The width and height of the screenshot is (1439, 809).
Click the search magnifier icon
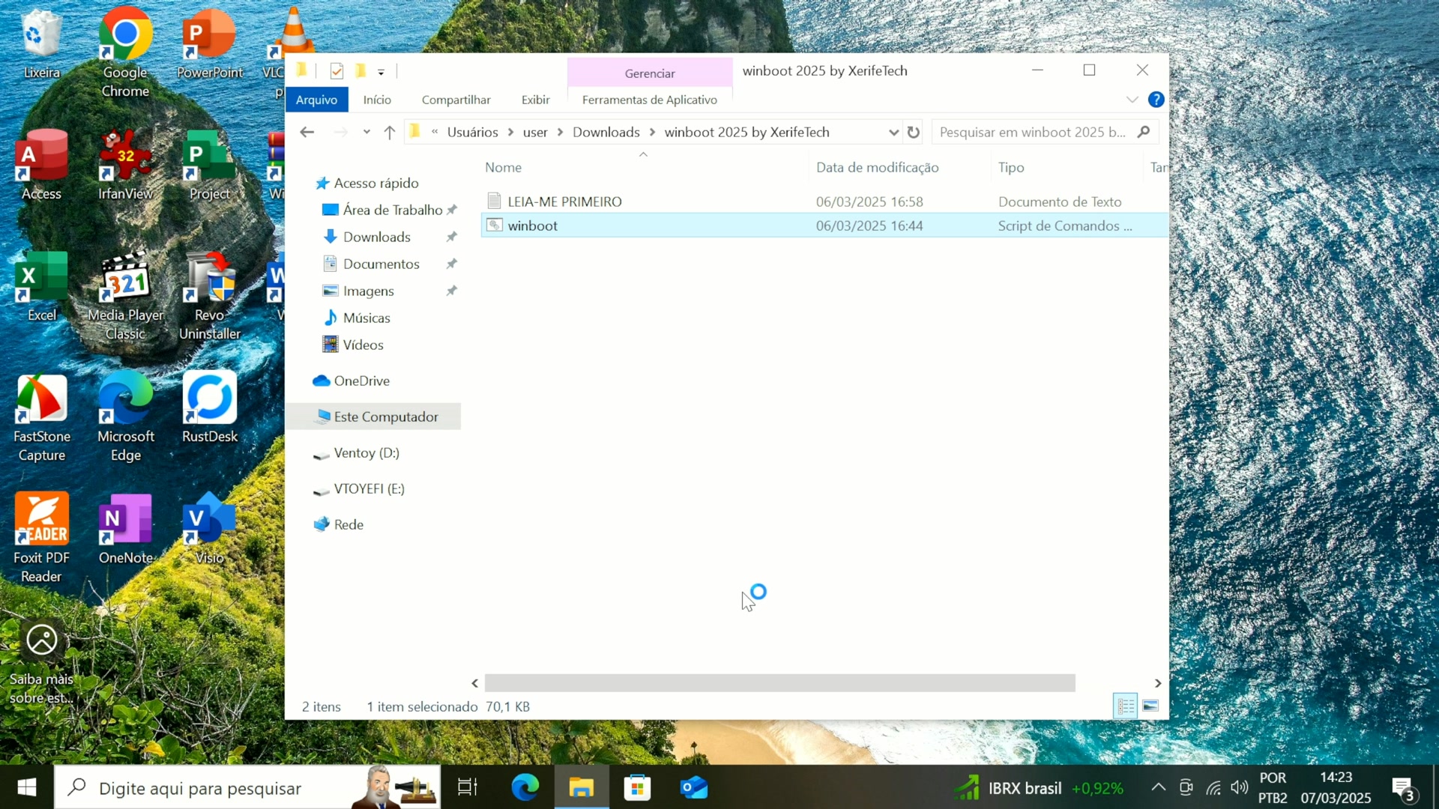tap(1143, 132)
